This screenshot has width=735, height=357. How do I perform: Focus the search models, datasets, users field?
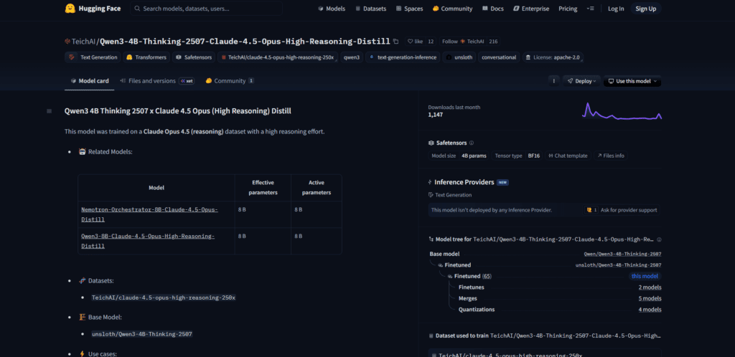click(206, 9)
